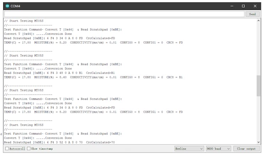
Task: Close the COM4 serial monitor window
Action: (255, 6)
